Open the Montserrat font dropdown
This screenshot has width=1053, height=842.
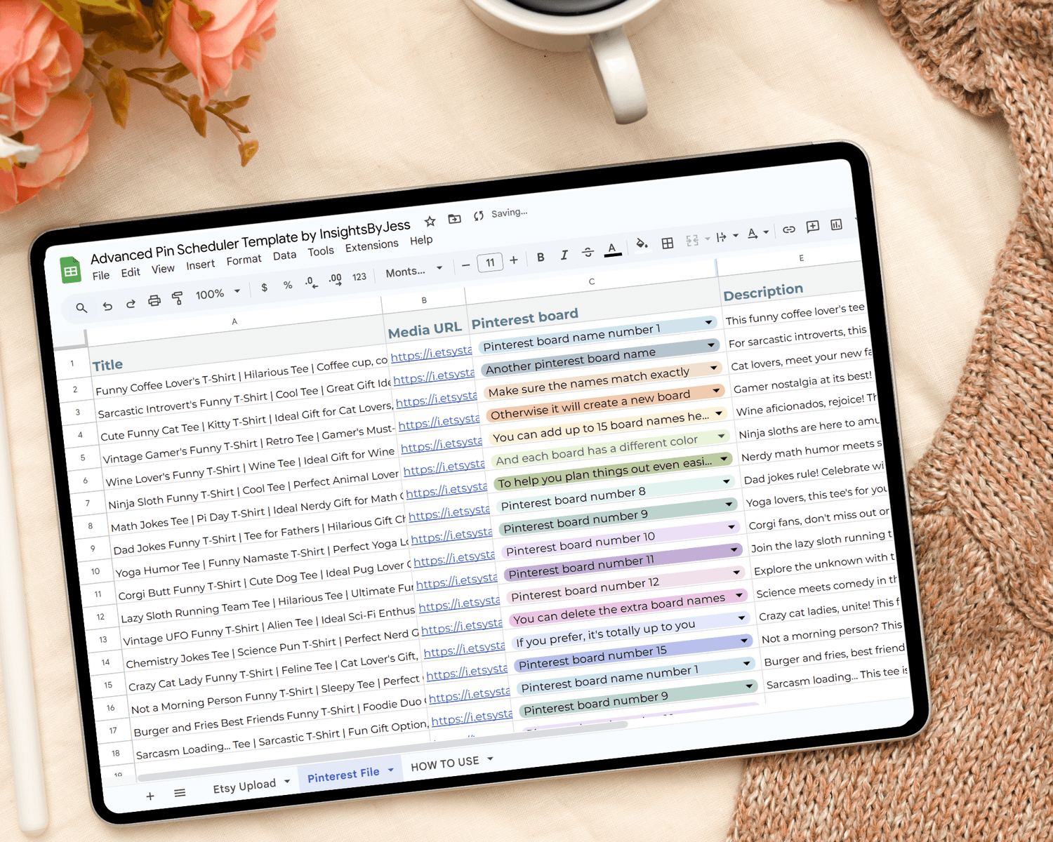(x=413, y=272)
